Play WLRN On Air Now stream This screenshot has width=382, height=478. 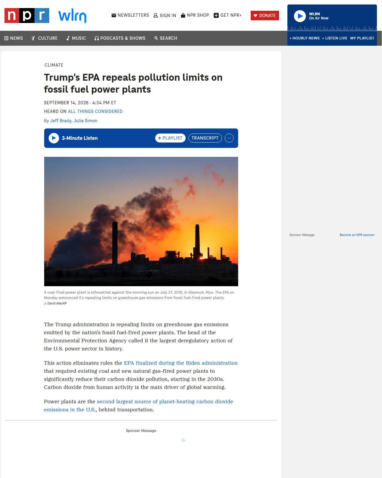(x=300, y=16)
